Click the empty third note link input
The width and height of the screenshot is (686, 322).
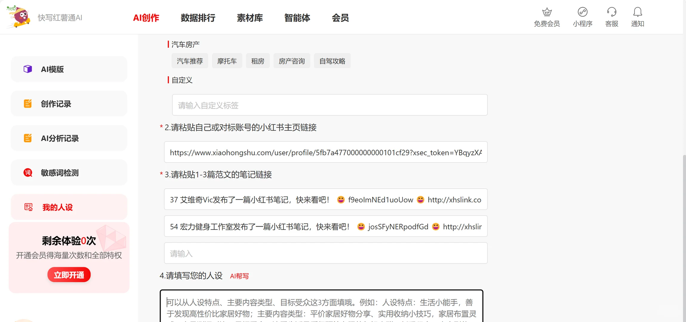(326, 253)
